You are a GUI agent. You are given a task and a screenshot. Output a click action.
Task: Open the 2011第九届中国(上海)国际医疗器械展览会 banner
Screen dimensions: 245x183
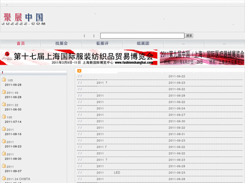pyautogui.click(x=202, y=57)
